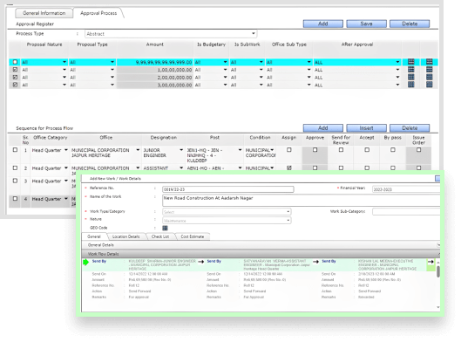Image resolution: width=461 pixels, height=342 pixels.
Task: Open the Office Category dropdown for row 1
Action: click(50, 150)
